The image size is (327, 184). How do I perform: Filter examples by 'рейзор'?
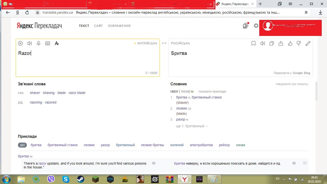tap(224, 145)
